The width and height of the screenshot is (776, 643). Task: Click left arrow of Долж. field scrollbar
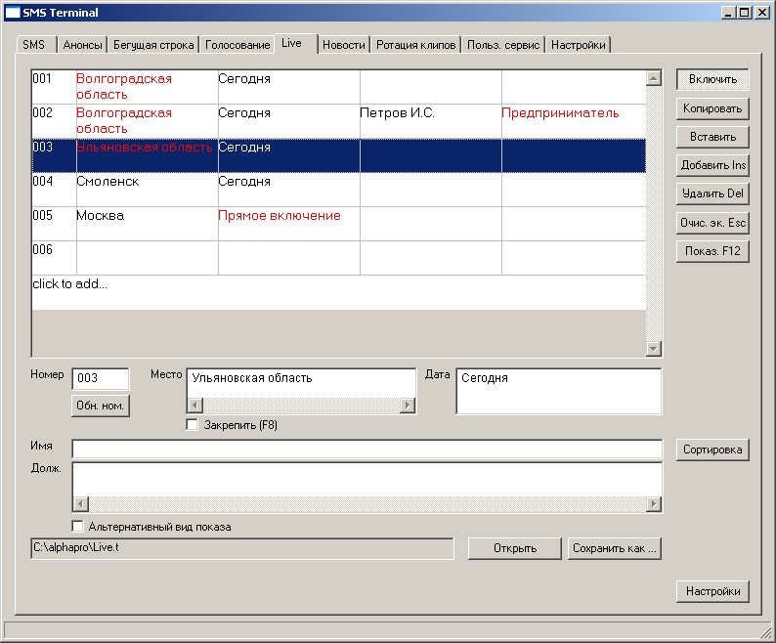(81, 504)
